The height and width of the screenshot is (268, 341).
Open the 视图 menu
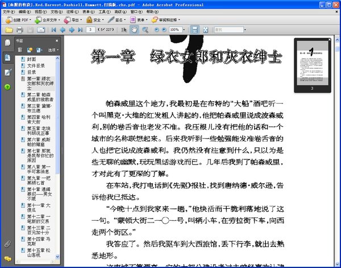[41, 12]
